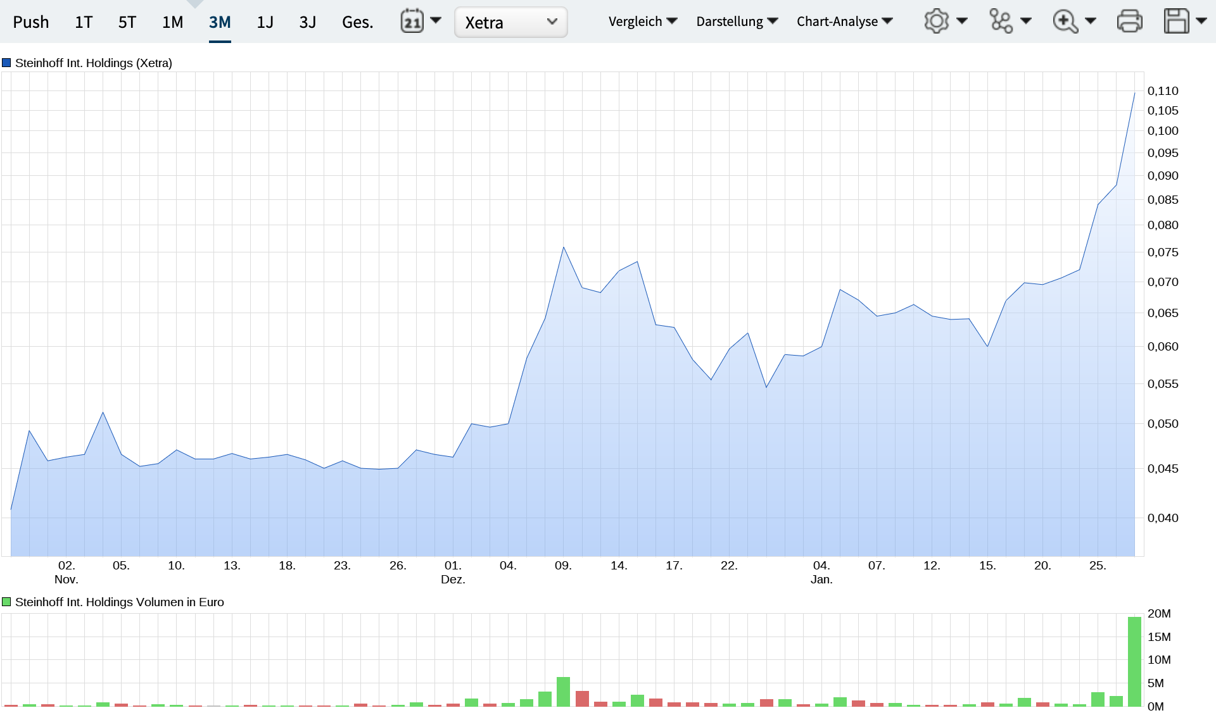Open the Xetra exchange selector
The height and width of the screenshot is (727, 1216).
(x=510, y=22)
